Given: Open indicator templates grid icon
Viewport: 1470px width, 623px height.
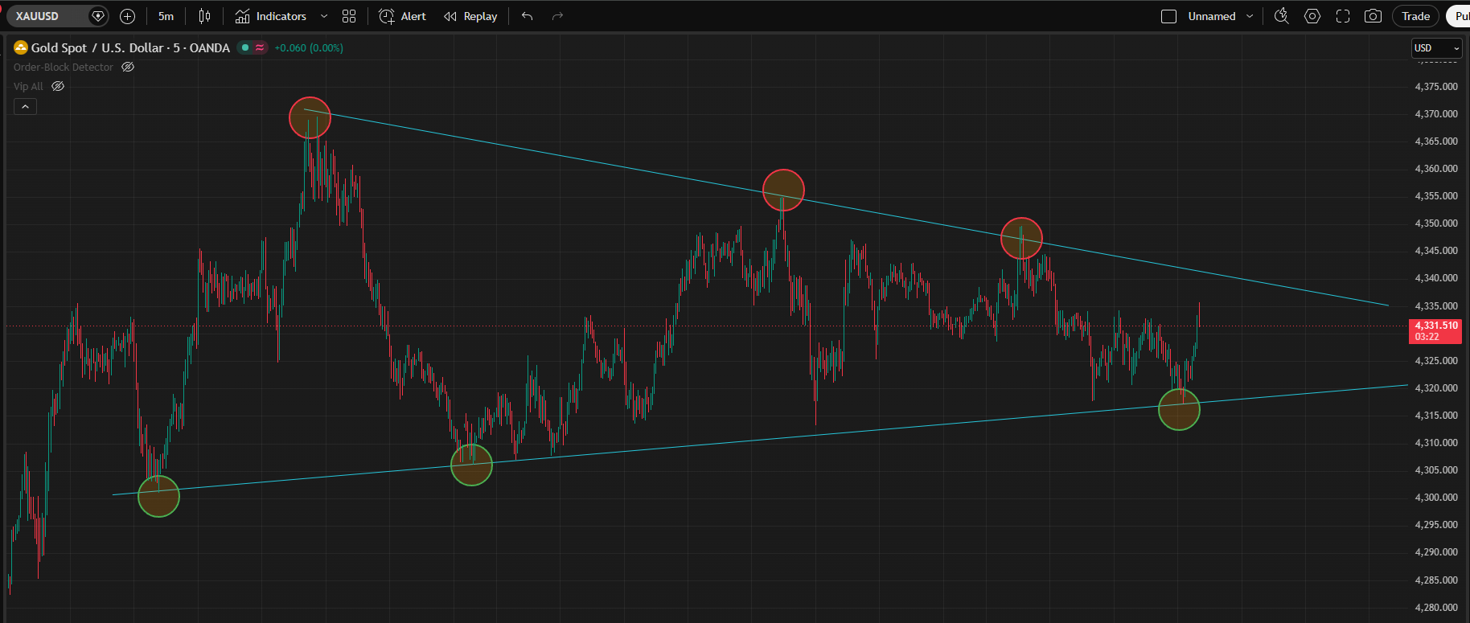Looking at the screenshot, I should click(349, 16).
